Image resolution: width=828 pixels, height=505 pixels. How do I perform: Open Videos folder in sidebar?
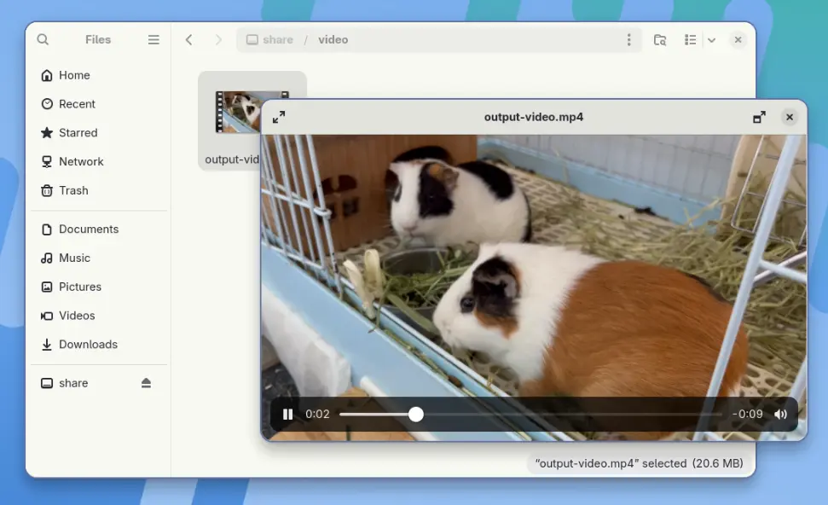(99, 316)
